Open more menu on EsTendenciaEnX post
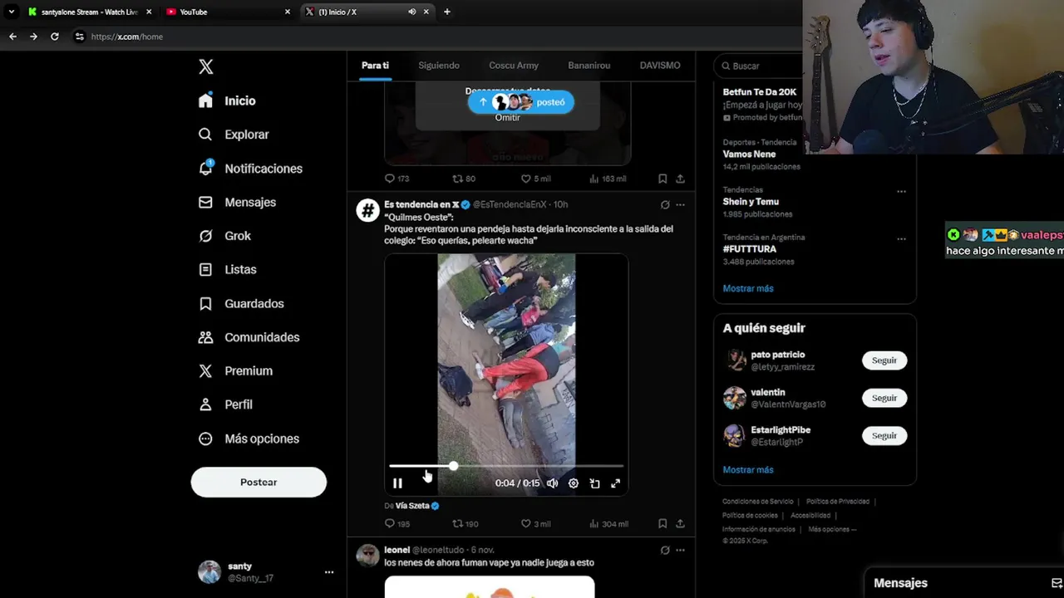 coord(680,204)
